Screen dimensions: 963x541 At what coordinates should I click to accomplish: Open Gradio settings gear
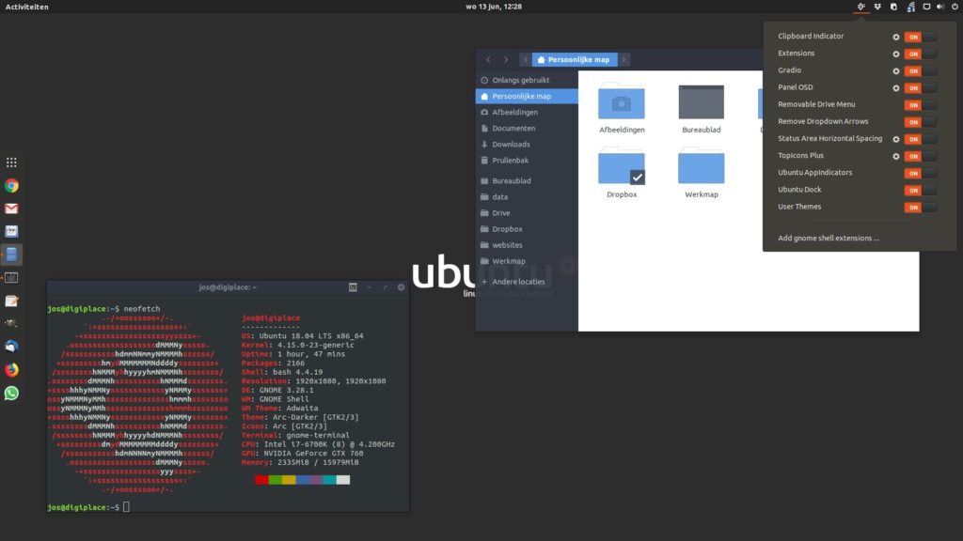pyautogui.click(x=896, y=71)
